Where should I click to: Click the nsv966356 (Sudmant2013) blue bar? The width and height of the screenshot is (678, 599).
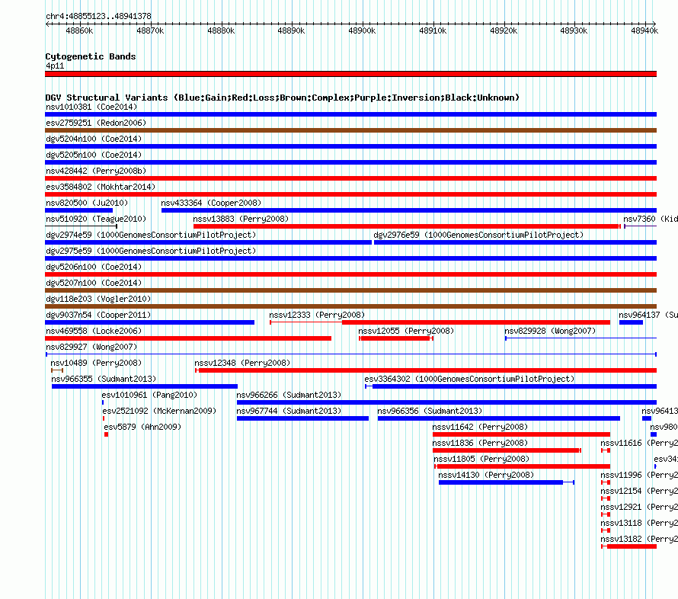(498, 418)
